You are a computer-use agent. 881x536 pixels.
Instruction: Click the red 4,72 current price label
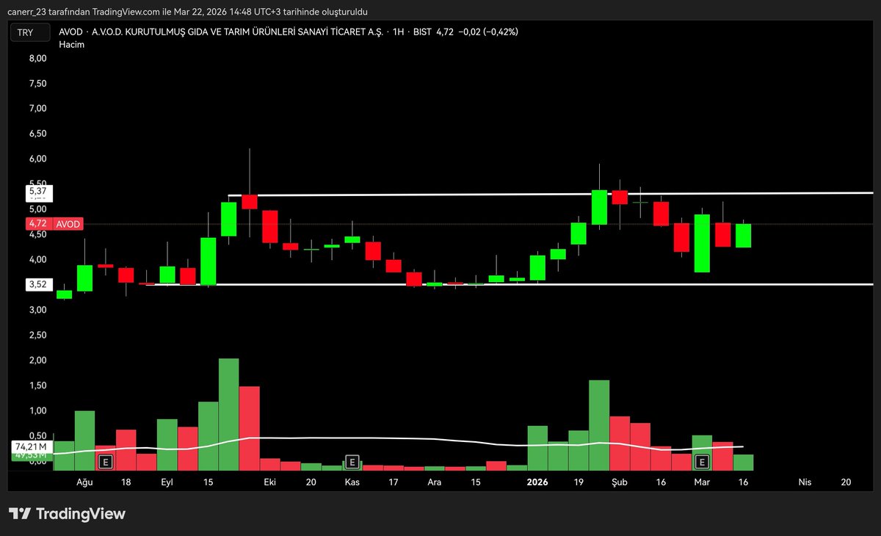(37, 223)
